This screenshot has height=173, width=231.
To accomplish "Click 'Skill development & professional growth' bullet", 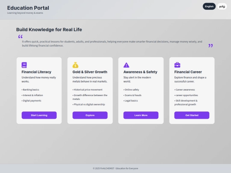I will click(x=186, y=103).
